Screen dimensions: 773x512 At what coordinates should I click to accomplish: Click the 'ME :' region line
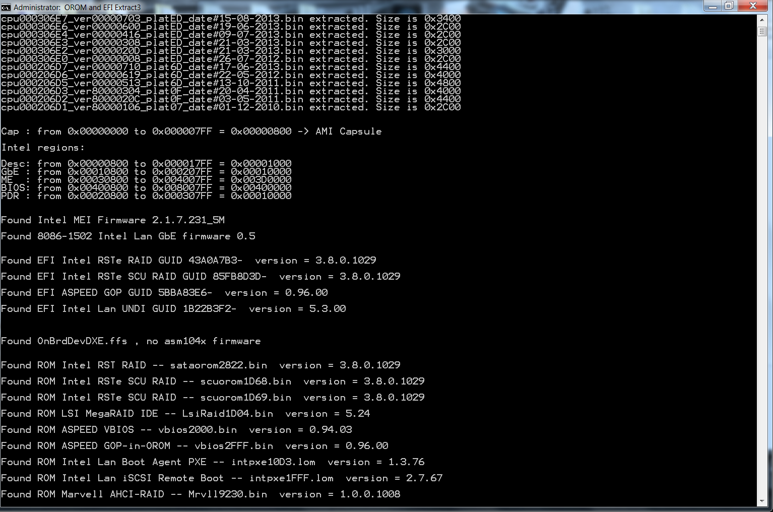pos(146,180)
